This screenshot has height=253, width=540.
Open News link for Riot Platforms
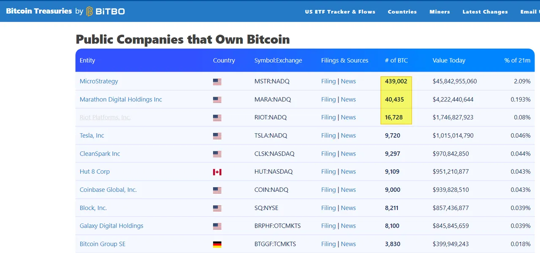click(x=348, y=117)
